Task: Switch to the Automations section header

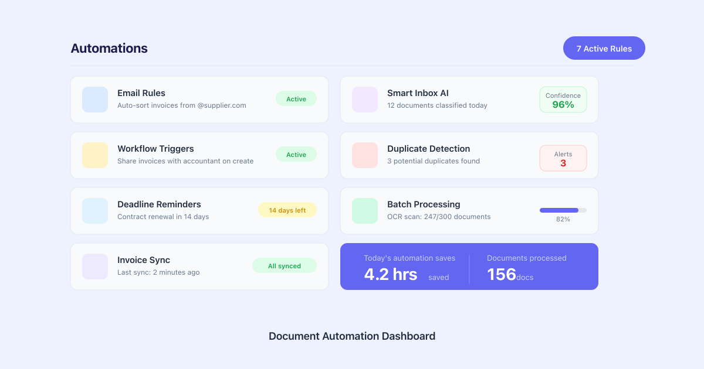Action: (109, 49)
